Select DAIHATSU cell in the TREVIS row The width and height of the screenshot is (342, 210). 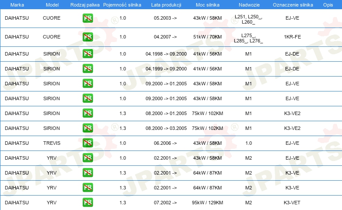(17, 143)
